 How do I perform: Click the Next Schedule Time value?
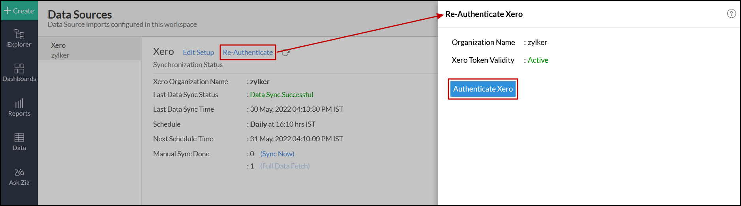click(296, 139)
